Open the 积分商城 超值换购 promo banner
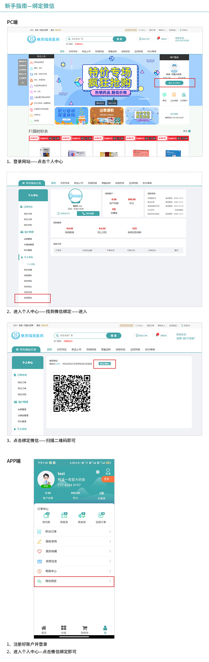This screenshot has width=209, height=662. tap(71, 116)
